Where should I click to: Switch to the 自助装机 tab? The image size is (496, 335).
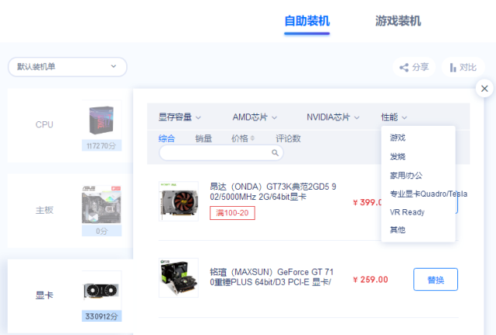pyautogui.click(x=307, y=21)
